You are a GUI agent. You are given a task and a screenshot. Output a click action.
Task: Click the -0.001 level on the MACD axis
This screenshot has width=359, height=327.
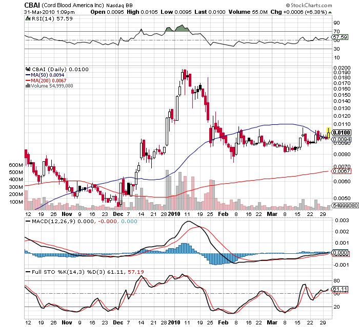pyautogui.click(x=341, y=265)
